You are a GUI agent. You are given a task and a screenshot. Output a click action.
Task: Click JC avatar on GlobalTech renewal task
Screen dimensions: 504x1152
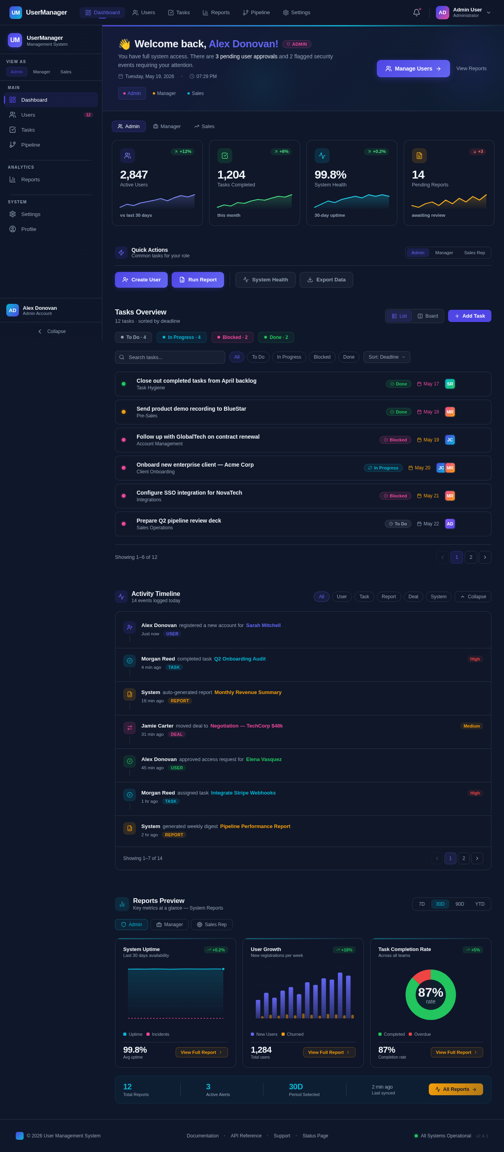coord(450,440)
